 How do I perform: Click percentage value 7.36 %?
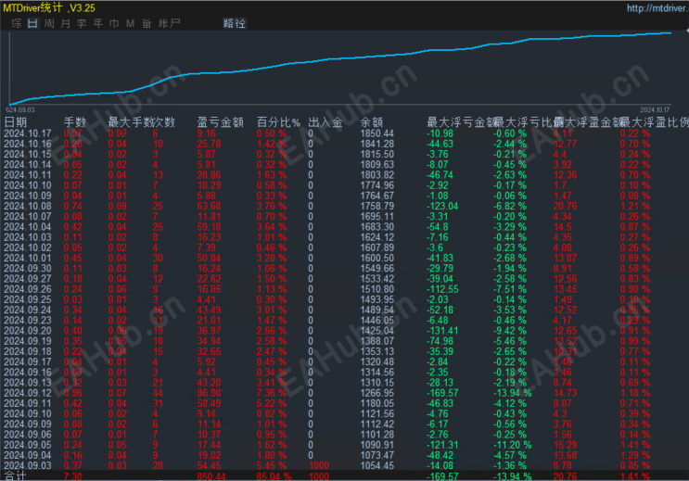pos(272,393)
